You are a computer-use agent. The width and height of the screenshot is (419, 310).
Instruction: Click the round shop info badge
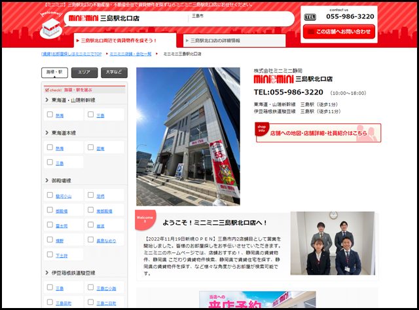[262, 128]
